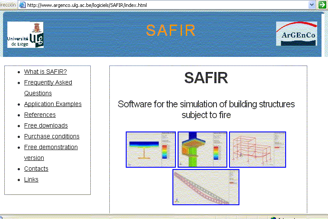Open the Links page

tap(31, 179)
